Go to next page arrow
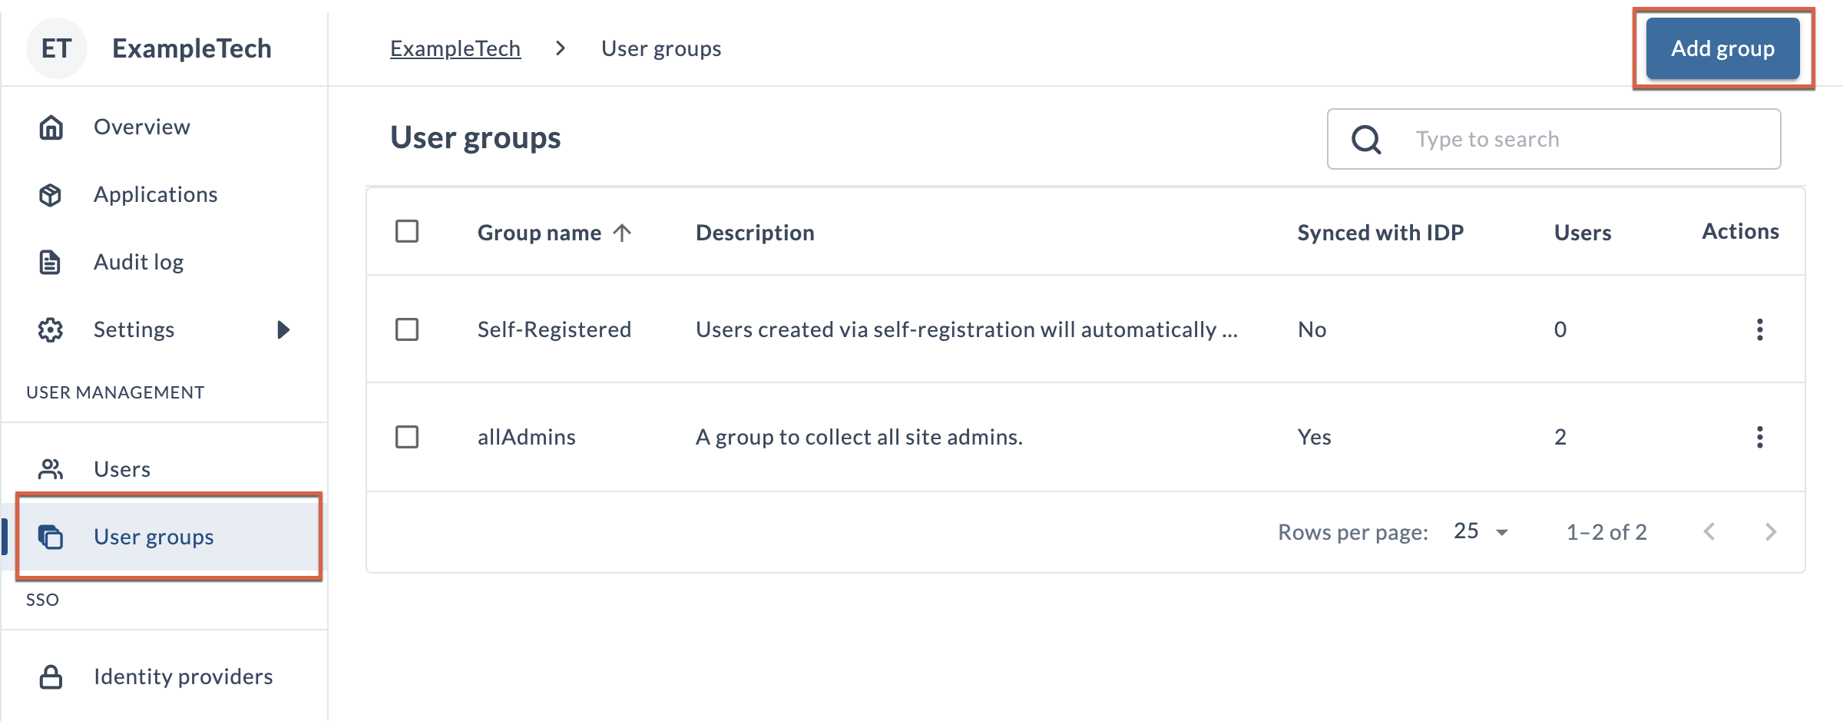Viewport: 1843px width, 721px height. tap(1771, 531)
